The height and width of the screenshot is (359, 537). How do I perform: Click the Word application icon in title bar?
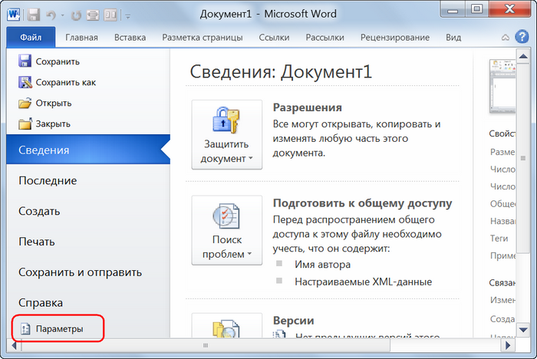click(14, 15)
